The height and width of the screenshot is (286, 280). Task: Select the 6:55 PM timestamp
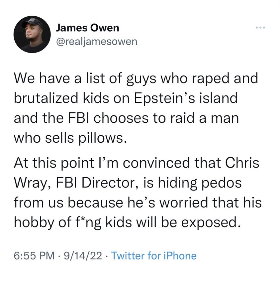pos(34,256)
